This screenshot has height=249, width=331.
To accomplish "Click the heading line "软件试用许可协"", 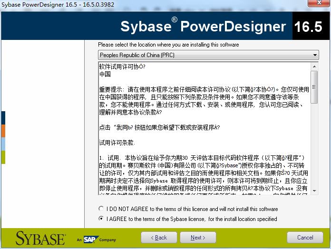I will 122,67.
